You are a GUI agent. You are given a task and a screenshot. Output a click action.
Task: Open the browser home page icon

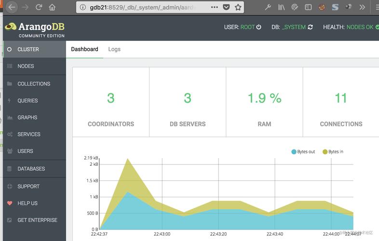pyautogui.click(x=52, y=7)
